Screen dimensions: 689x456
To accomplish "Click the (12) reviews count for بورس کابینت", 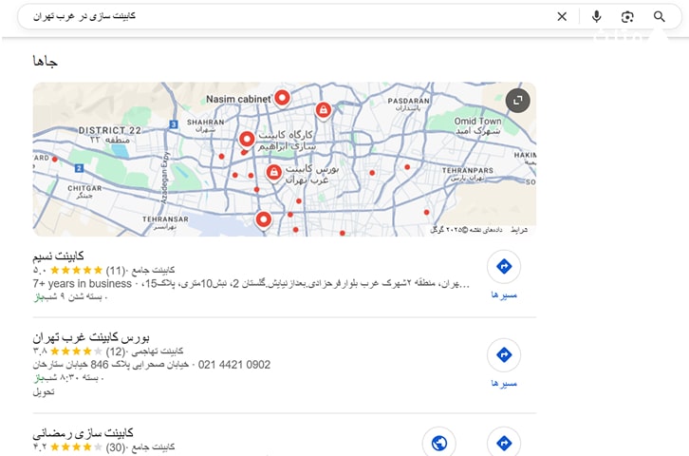I will click(116, 351).
